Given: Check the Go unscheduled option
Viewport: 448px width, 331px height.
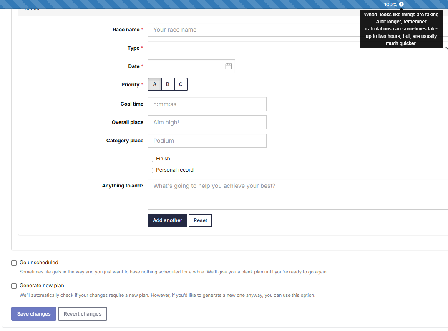Looking at the screenshot, I should [x=14, y=263].
